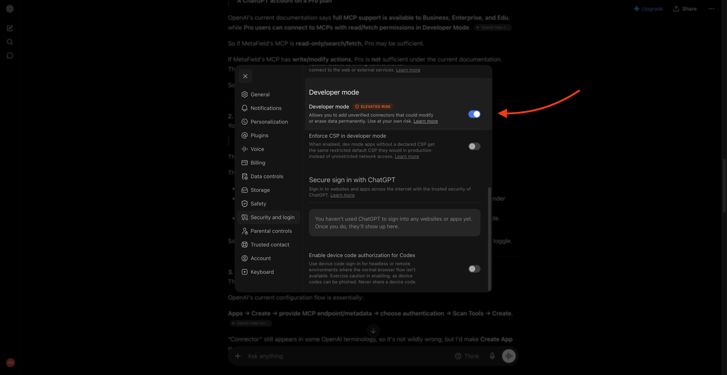Image resolution: width=727 pixels, height=375 pixels.
Task: Enable device code authorization for Codex toggle
Action: coord(474,269)
